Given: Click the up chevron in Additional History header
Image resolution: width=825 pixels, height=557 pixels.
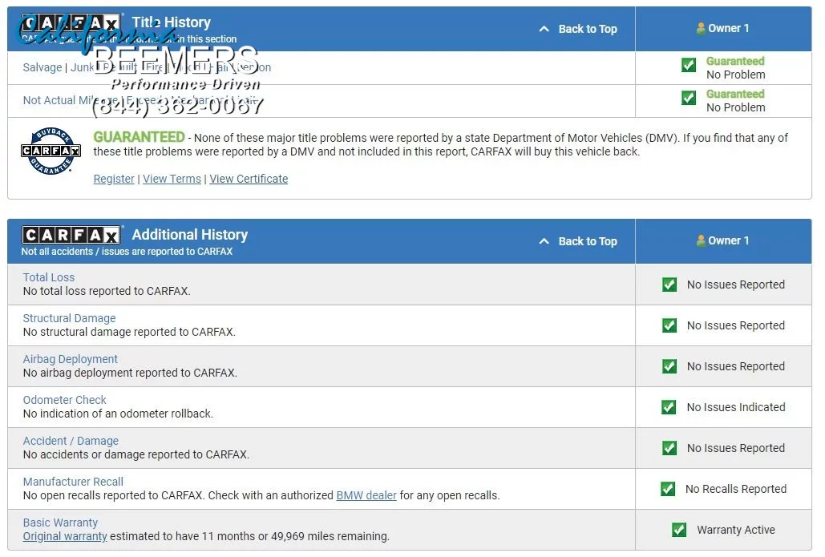Looking at the screenshot, I should click(x=544, y=241).
